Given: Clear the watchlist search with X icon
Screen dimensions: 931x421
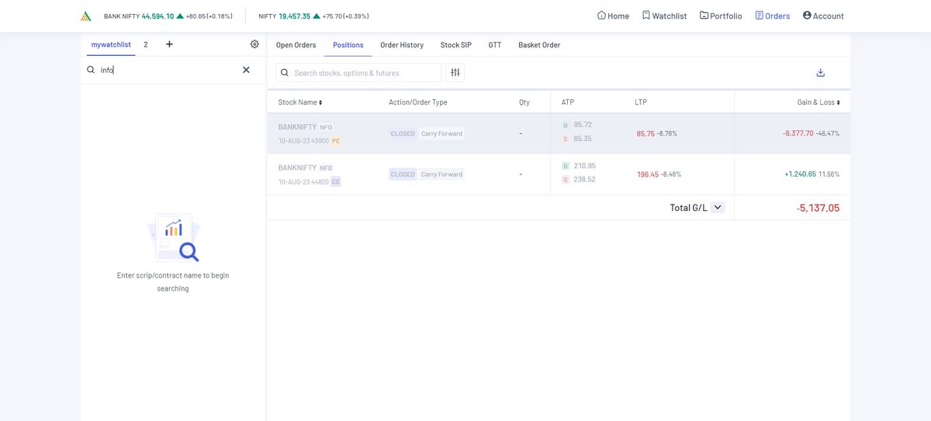Looking at the screenshot, I should [x=246, y=70].
